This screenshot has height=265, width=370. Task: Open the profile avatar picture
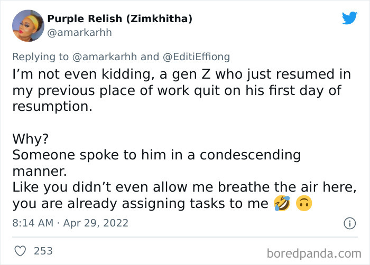point(27,25)
